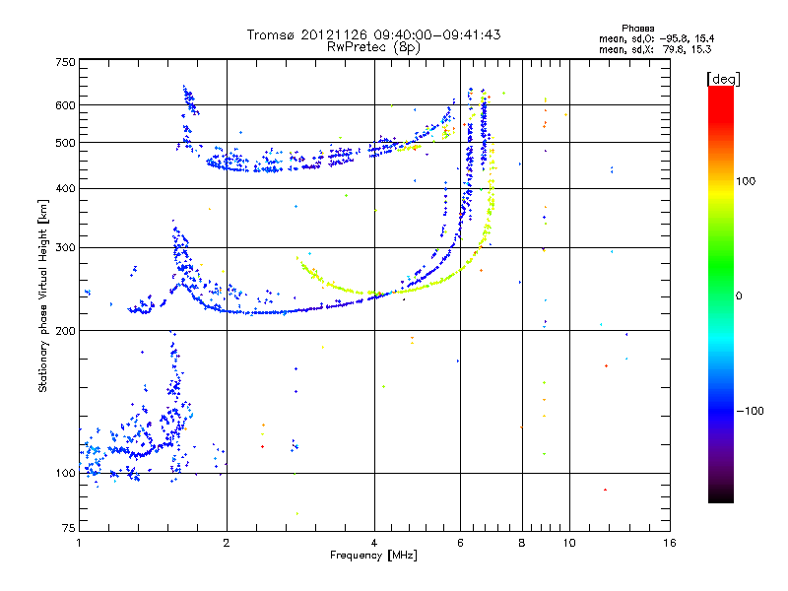Viewport: 788px width, 591px height.
Task: Click the x-axis label '8'
Action: [522, 543]
